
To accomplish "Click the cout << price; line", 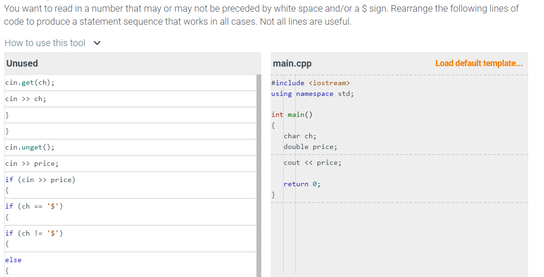I will click(313, 162).
